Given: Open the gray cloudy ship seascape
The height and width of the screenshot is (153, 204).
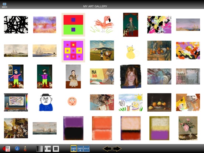Looking at the screenshot, I should pyautogui.click(x=16, y=51).
